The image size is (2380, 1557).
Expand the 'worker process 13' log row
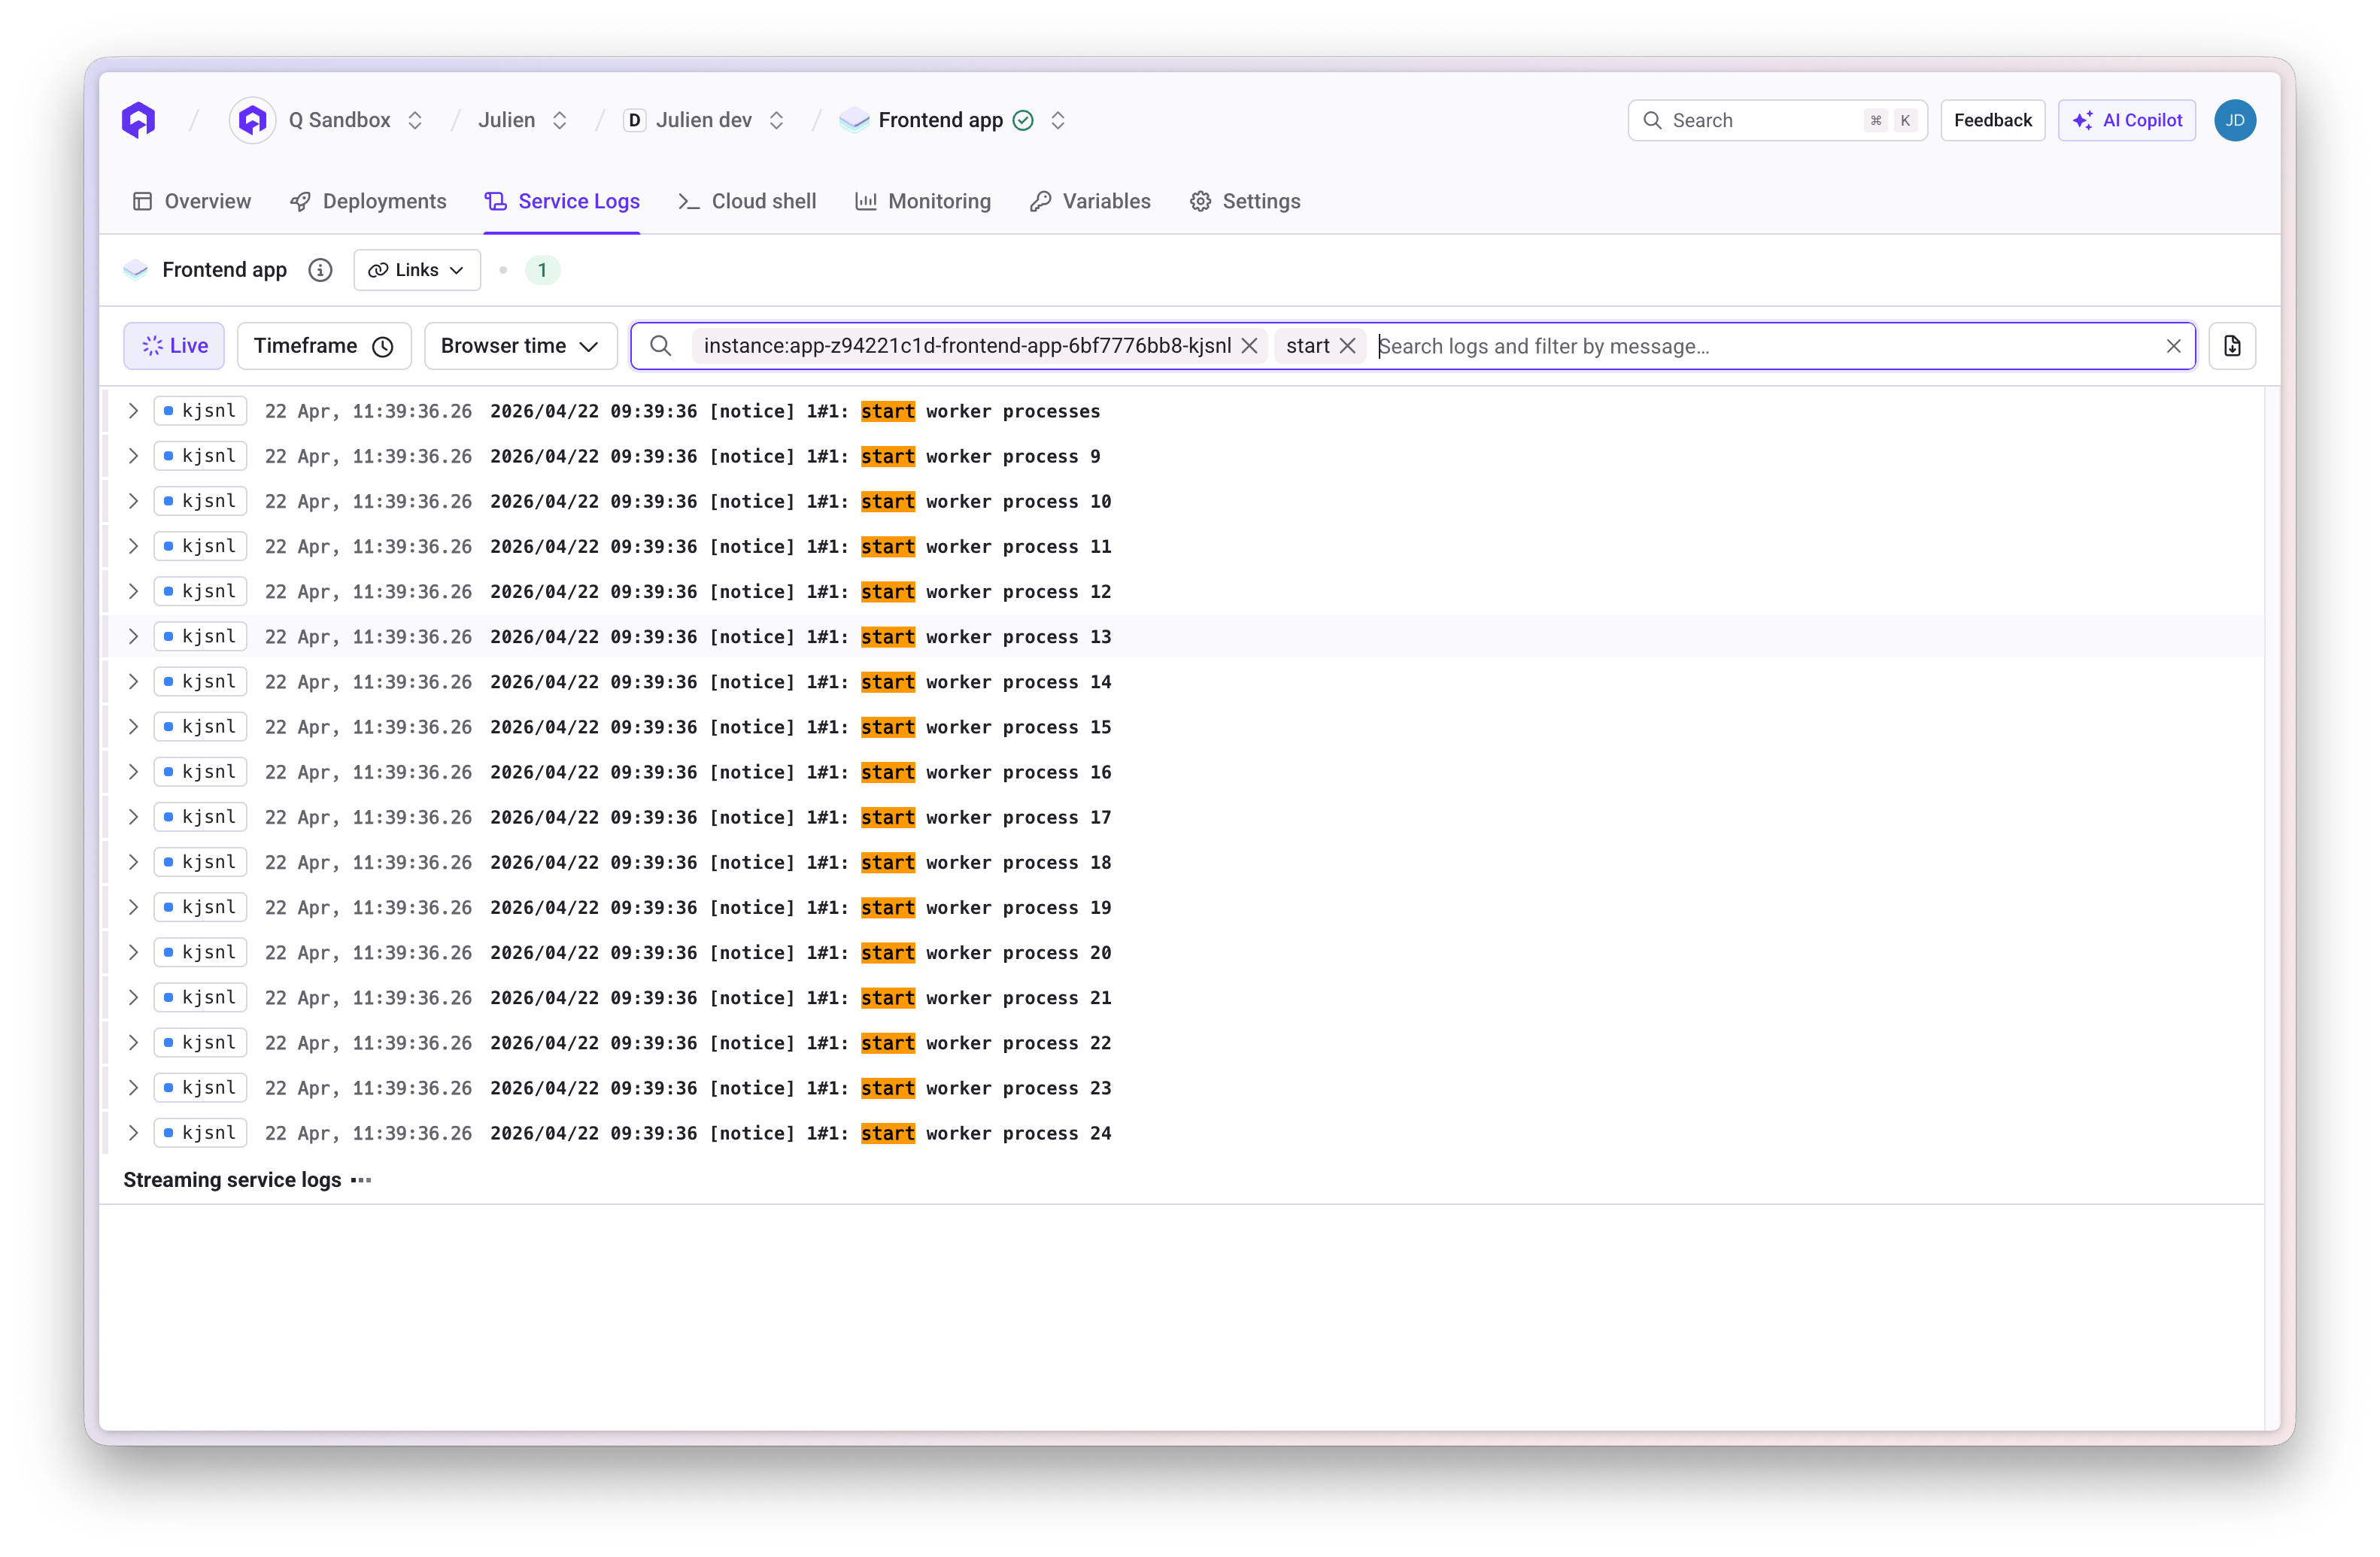[x=133, y=637]
